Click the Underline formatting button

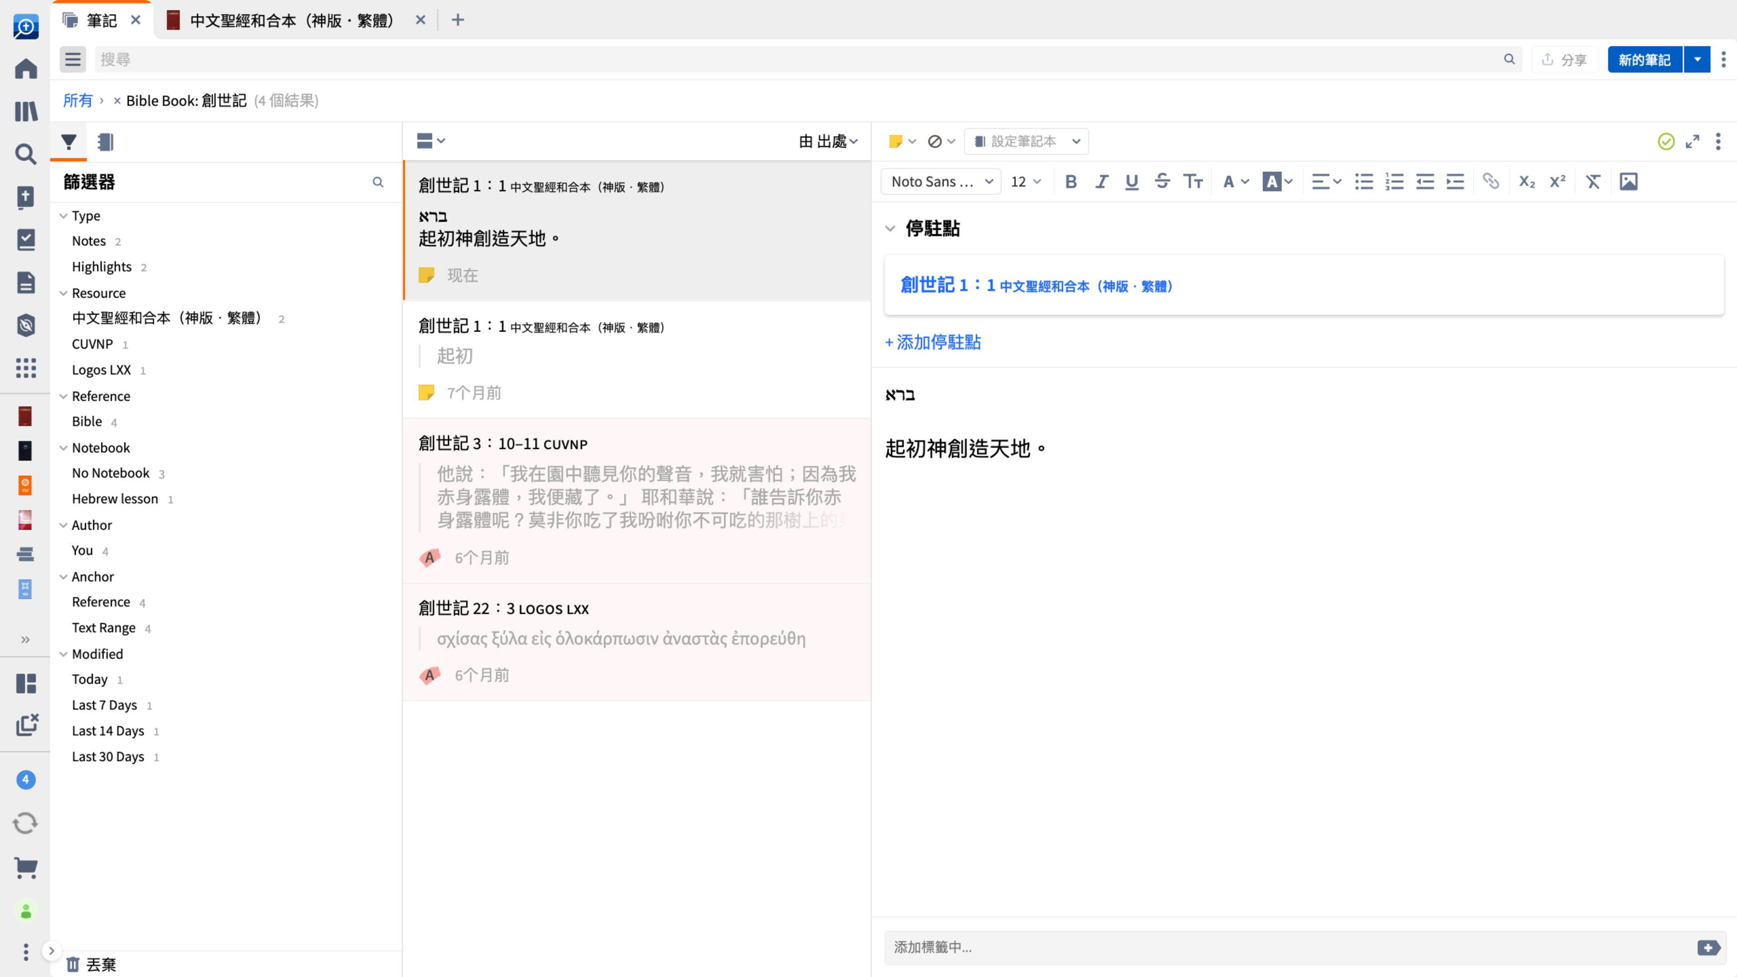click(x=1131, y=181)
